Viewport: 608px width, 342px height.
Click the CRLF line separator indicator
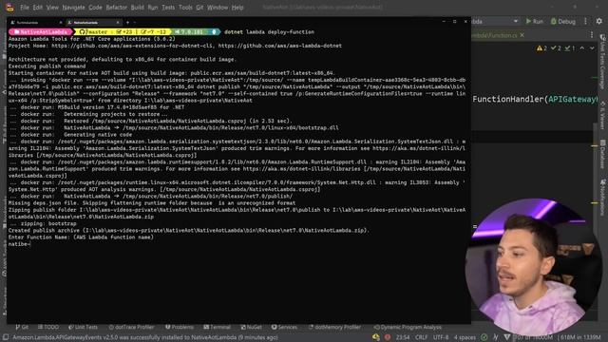tap(421, 337)
